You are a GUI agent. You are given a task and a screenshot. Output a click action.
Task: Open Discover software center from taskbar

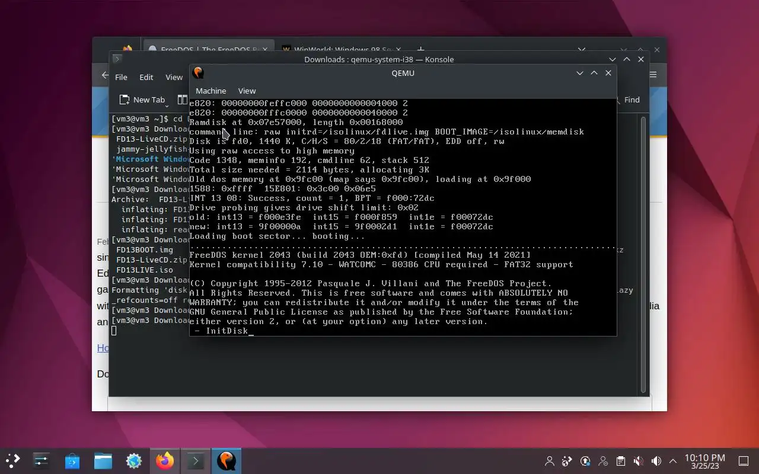click(x=72, y=460)
